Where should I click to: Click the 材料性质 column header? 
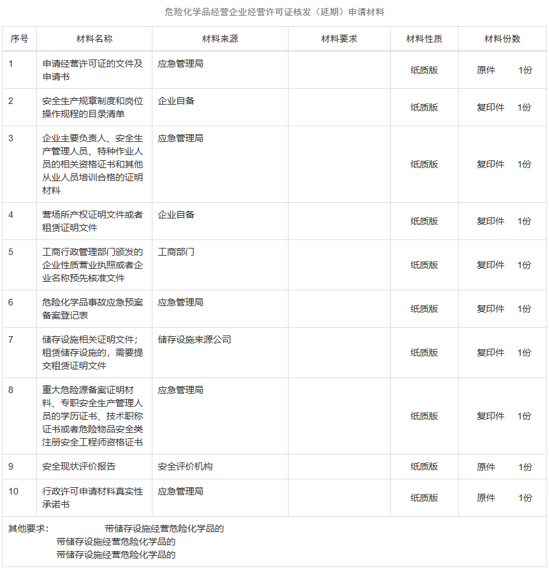tap(424, 39)
